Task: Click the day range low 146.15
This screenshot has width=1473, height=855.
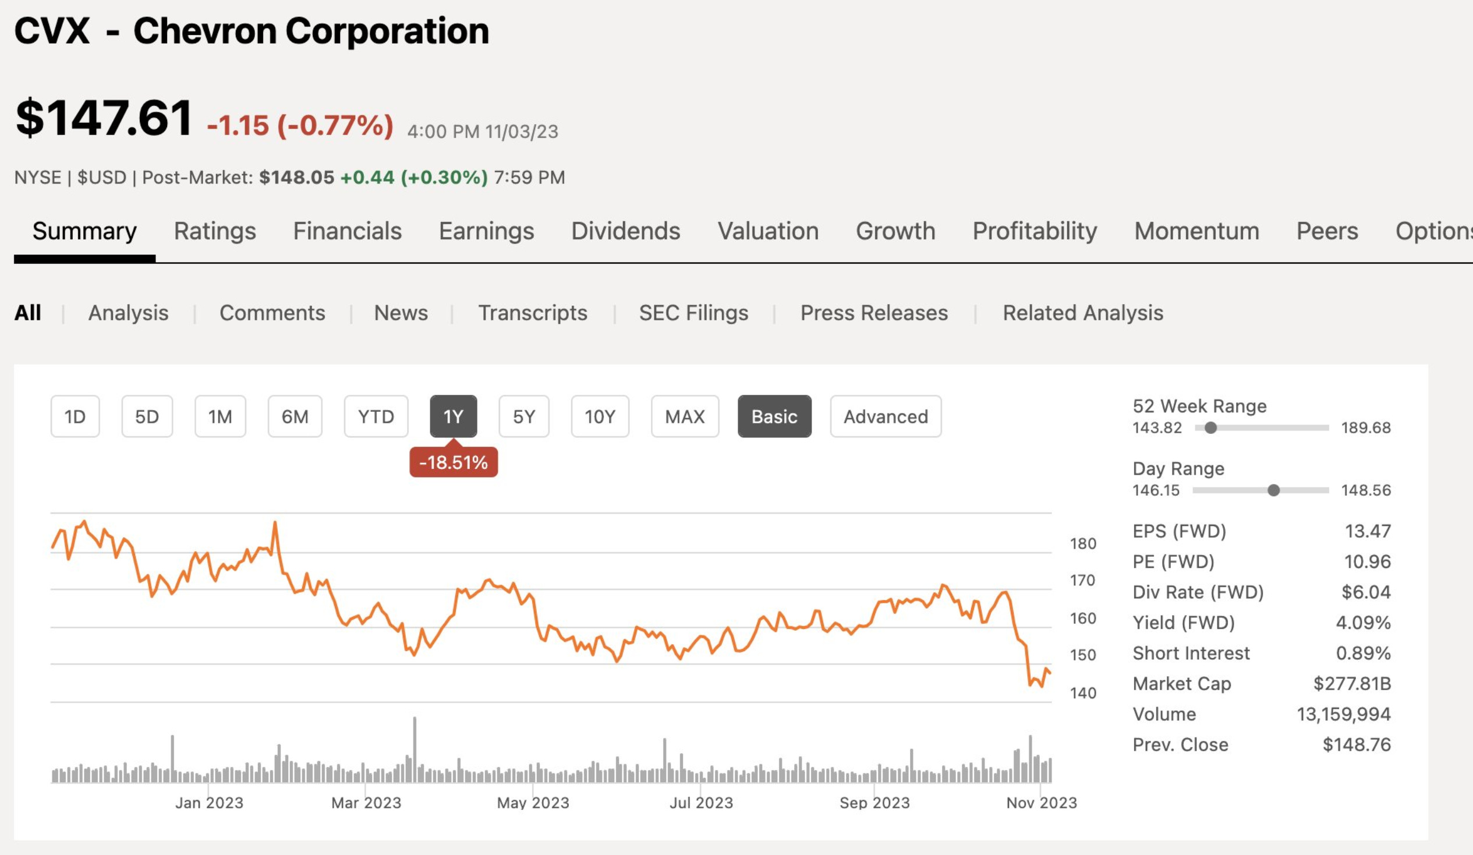Action: [1156, 490]
